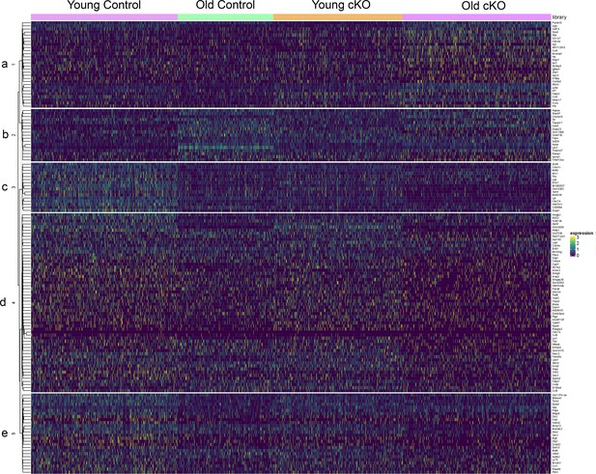Select the annotation bar under Old cKO
Image resolution: width=596 pixels, height=474 pixels.
tap(476, 17)
